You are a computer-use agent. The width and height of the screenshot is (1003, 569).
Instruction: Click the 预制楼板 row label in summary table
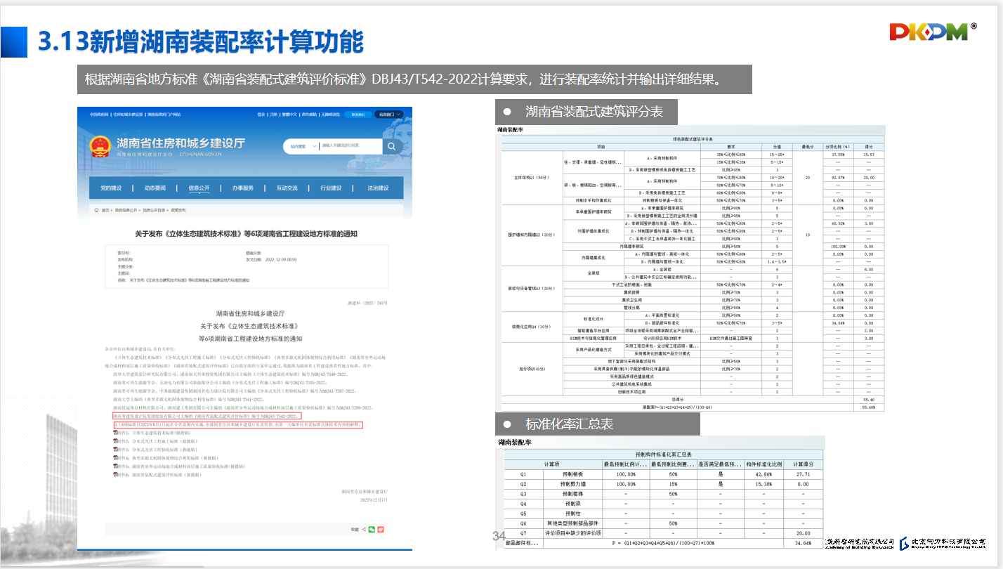(573, 476)
